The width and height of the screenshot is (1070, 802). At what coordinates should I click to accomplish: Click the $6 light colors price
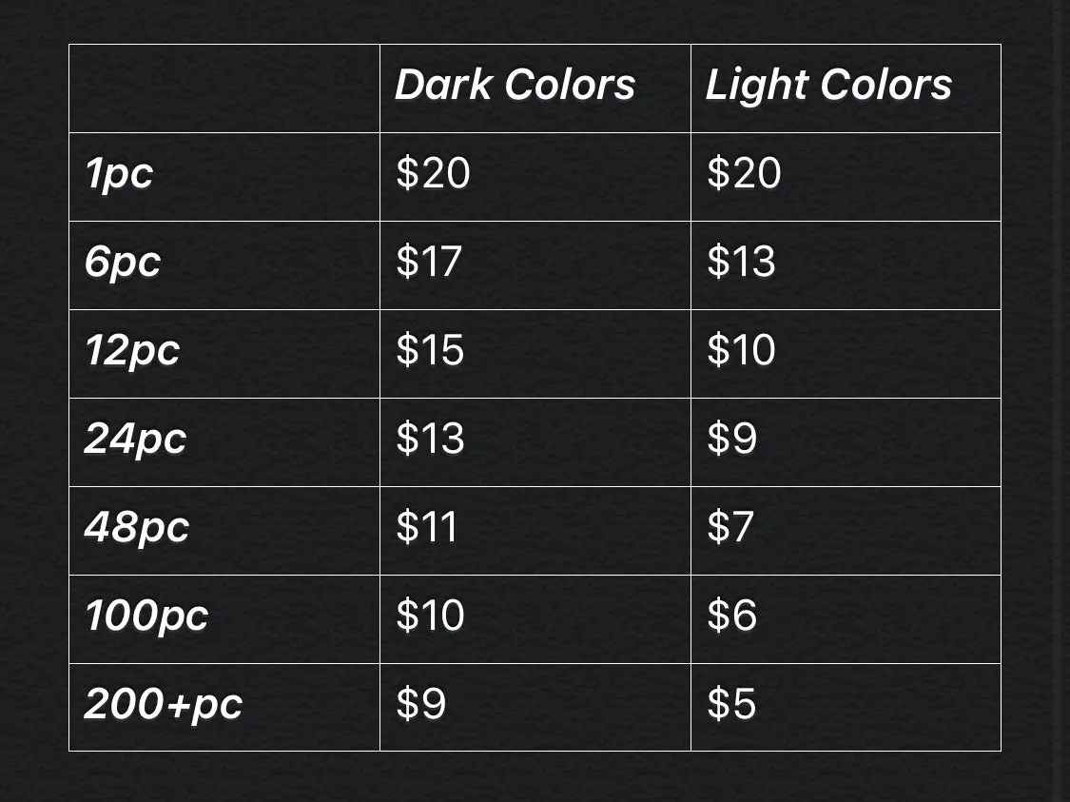732,616
